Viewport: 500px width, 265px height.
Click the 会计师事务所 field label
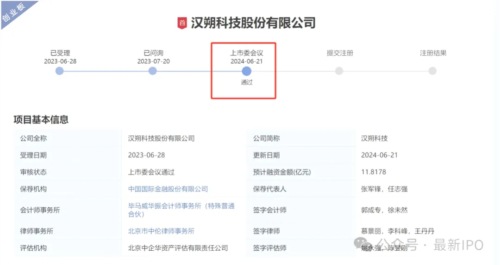click(40, 210)
